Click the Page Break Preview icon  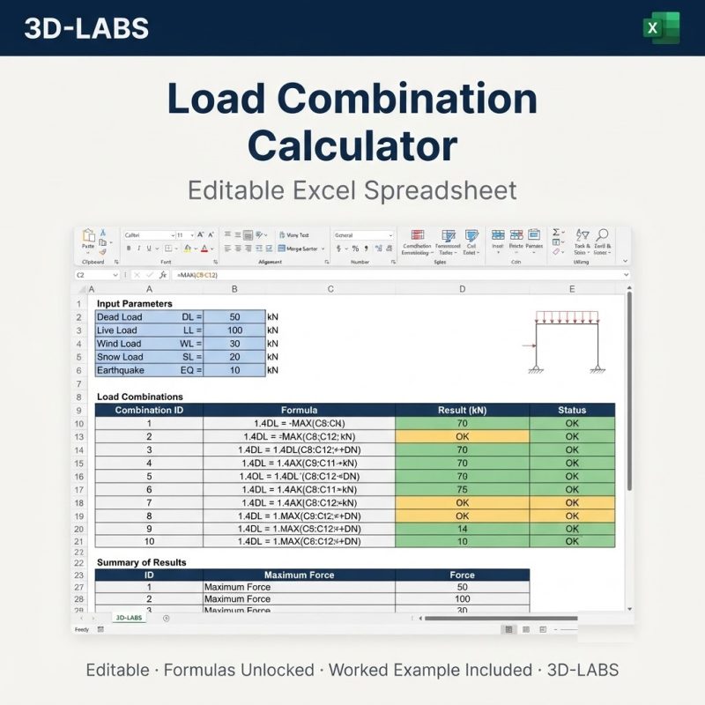pyautogui.click(x=543, y=629)
